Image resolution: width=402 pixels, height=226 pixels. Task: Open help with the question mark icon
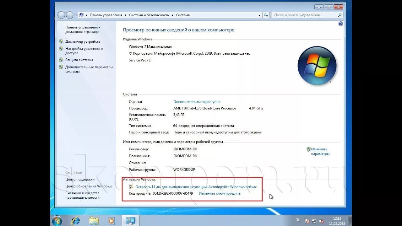point(341,24)
